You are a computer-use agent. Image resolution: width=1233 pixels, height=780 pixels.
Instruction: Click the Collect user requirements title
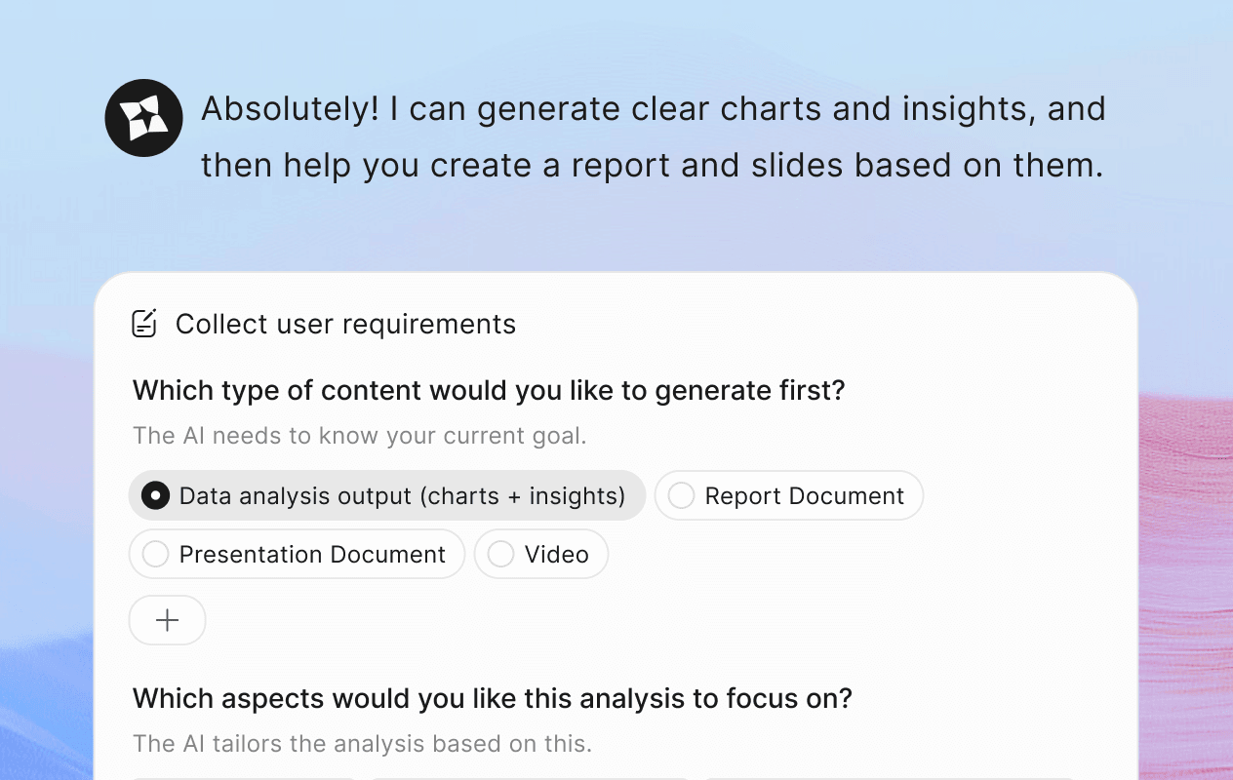pyautogui.click(x=345, y=324)
